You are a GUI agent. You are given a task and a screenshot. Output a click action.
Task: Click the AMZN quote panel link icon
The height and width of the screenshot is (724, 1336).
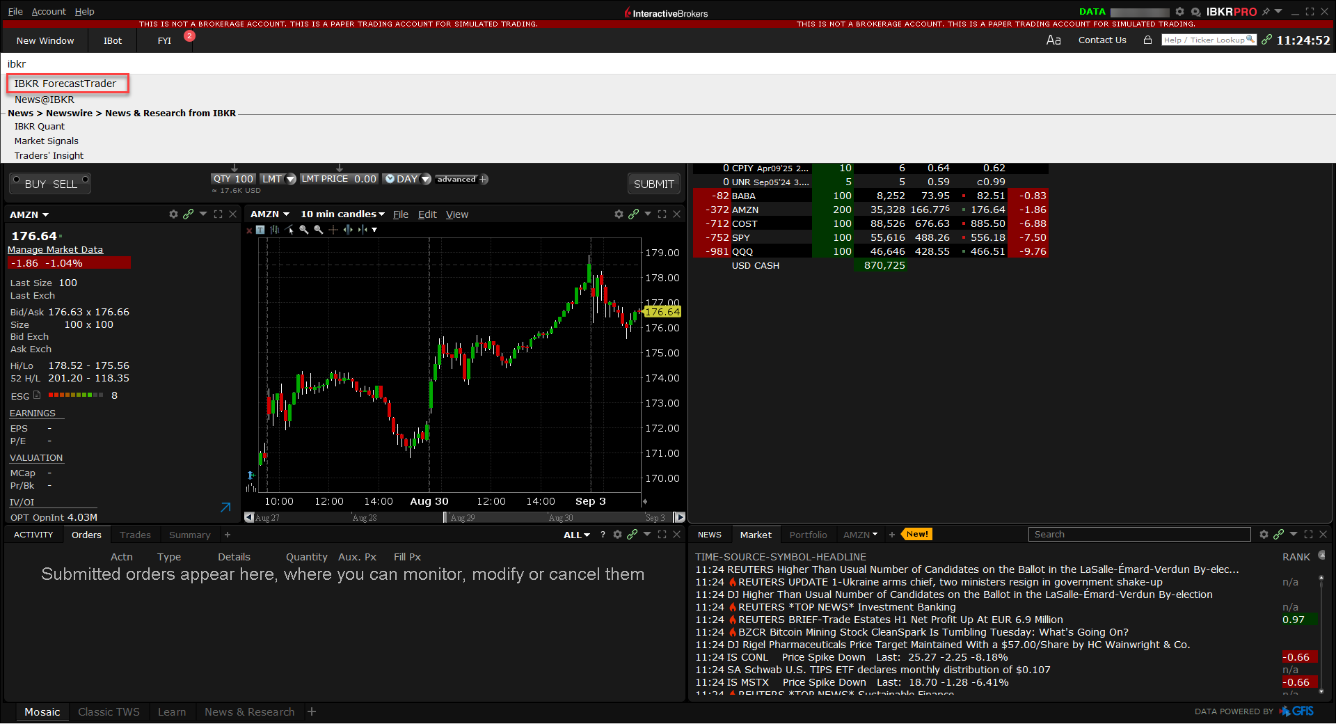188,214
